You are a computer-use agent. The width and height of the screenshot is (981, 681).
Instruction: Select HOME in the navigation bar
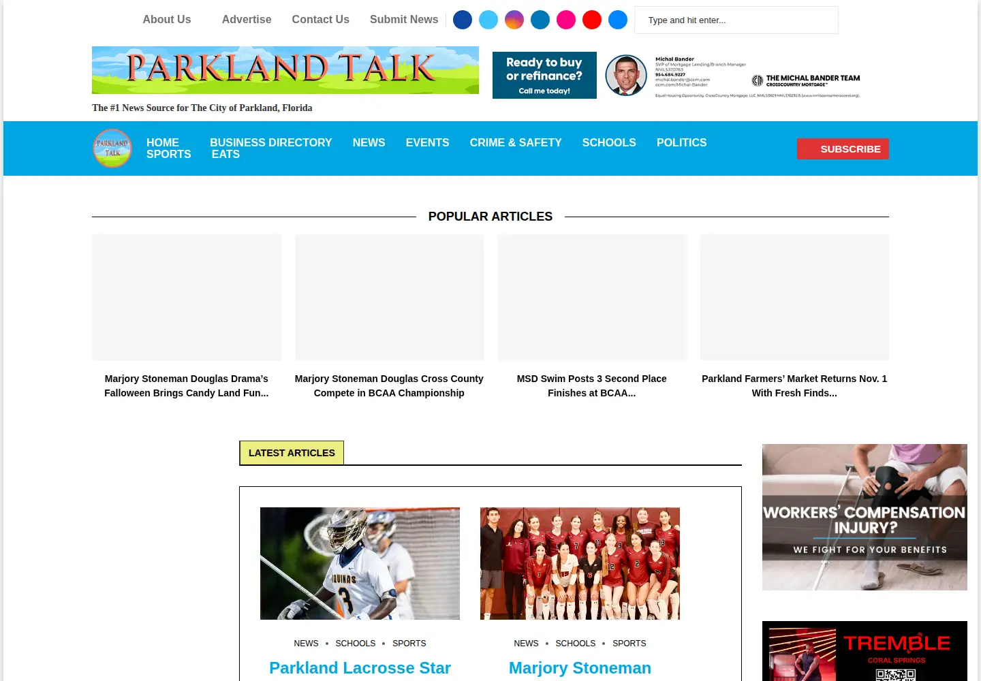point(163,142)
